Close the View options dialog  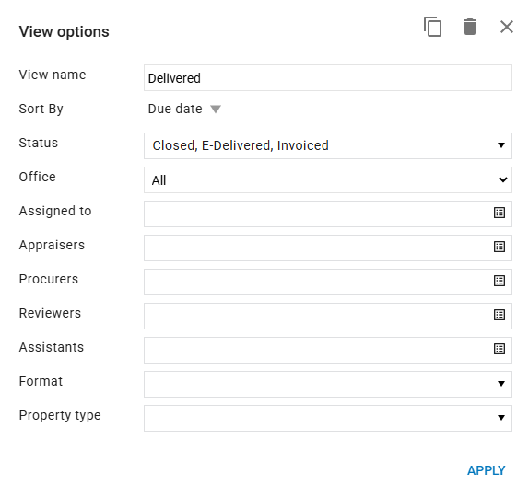click(x=506, y=27)
